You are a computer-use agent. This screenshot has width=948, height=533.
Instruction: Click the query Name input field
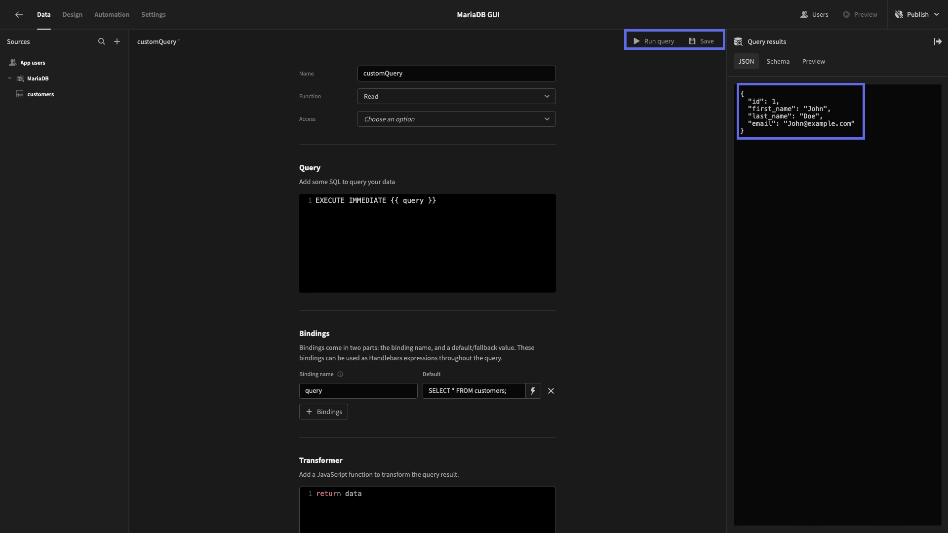pos(456,74)
